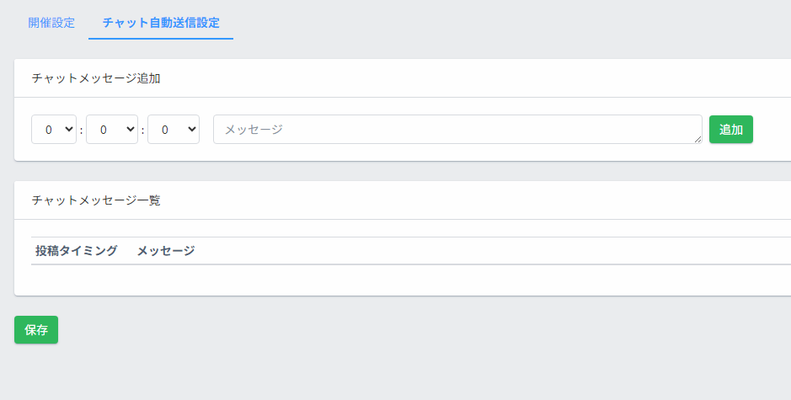
Task: Click the チャットメッセージ追加 panel heading
Action: [96, 78]
